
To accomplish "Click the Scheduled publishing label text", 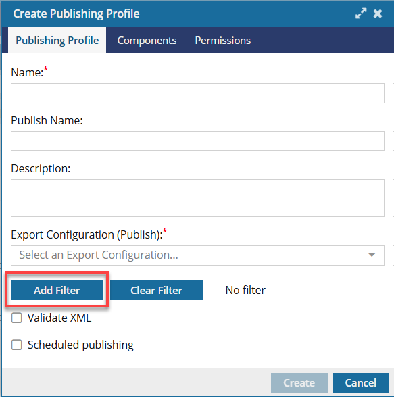I will click(x=80, y=345).
